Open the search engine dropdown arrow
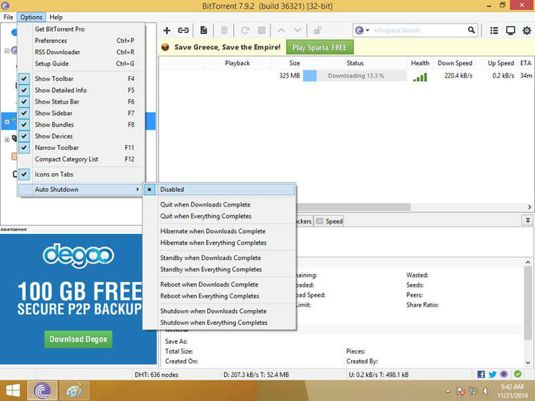Image resolution: width=535 pixels, height=401 pixels. (x=367, y=30)
